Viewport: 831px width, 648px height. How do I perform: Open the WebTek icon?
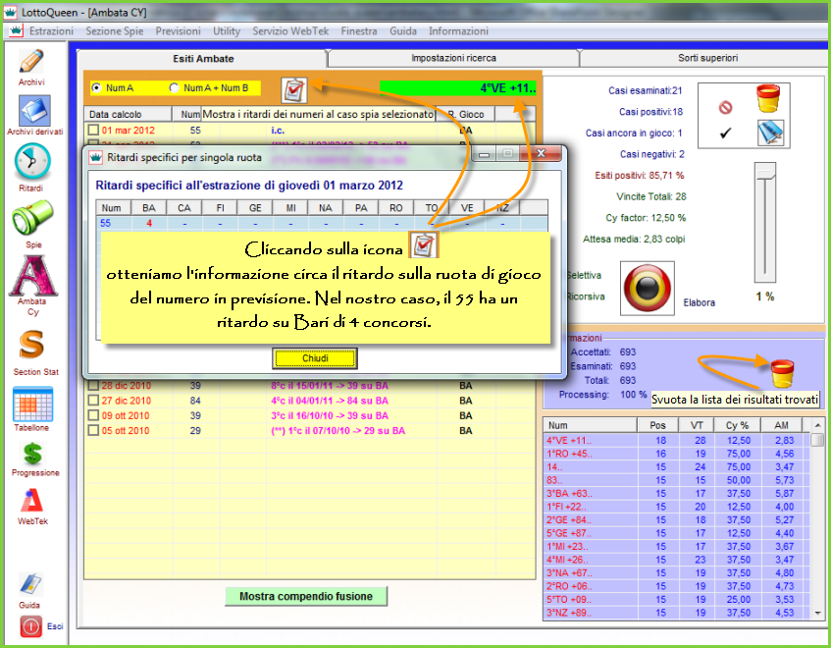[x=32, y=500]
